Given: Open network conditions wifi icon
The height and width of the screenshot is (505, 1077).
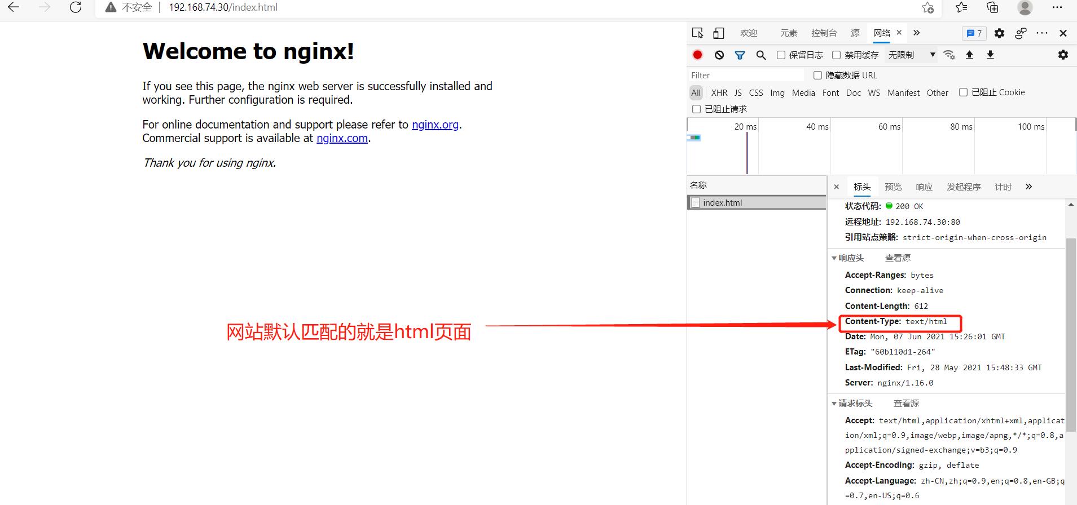Looking at the screenshot, I should click(949, 55).
